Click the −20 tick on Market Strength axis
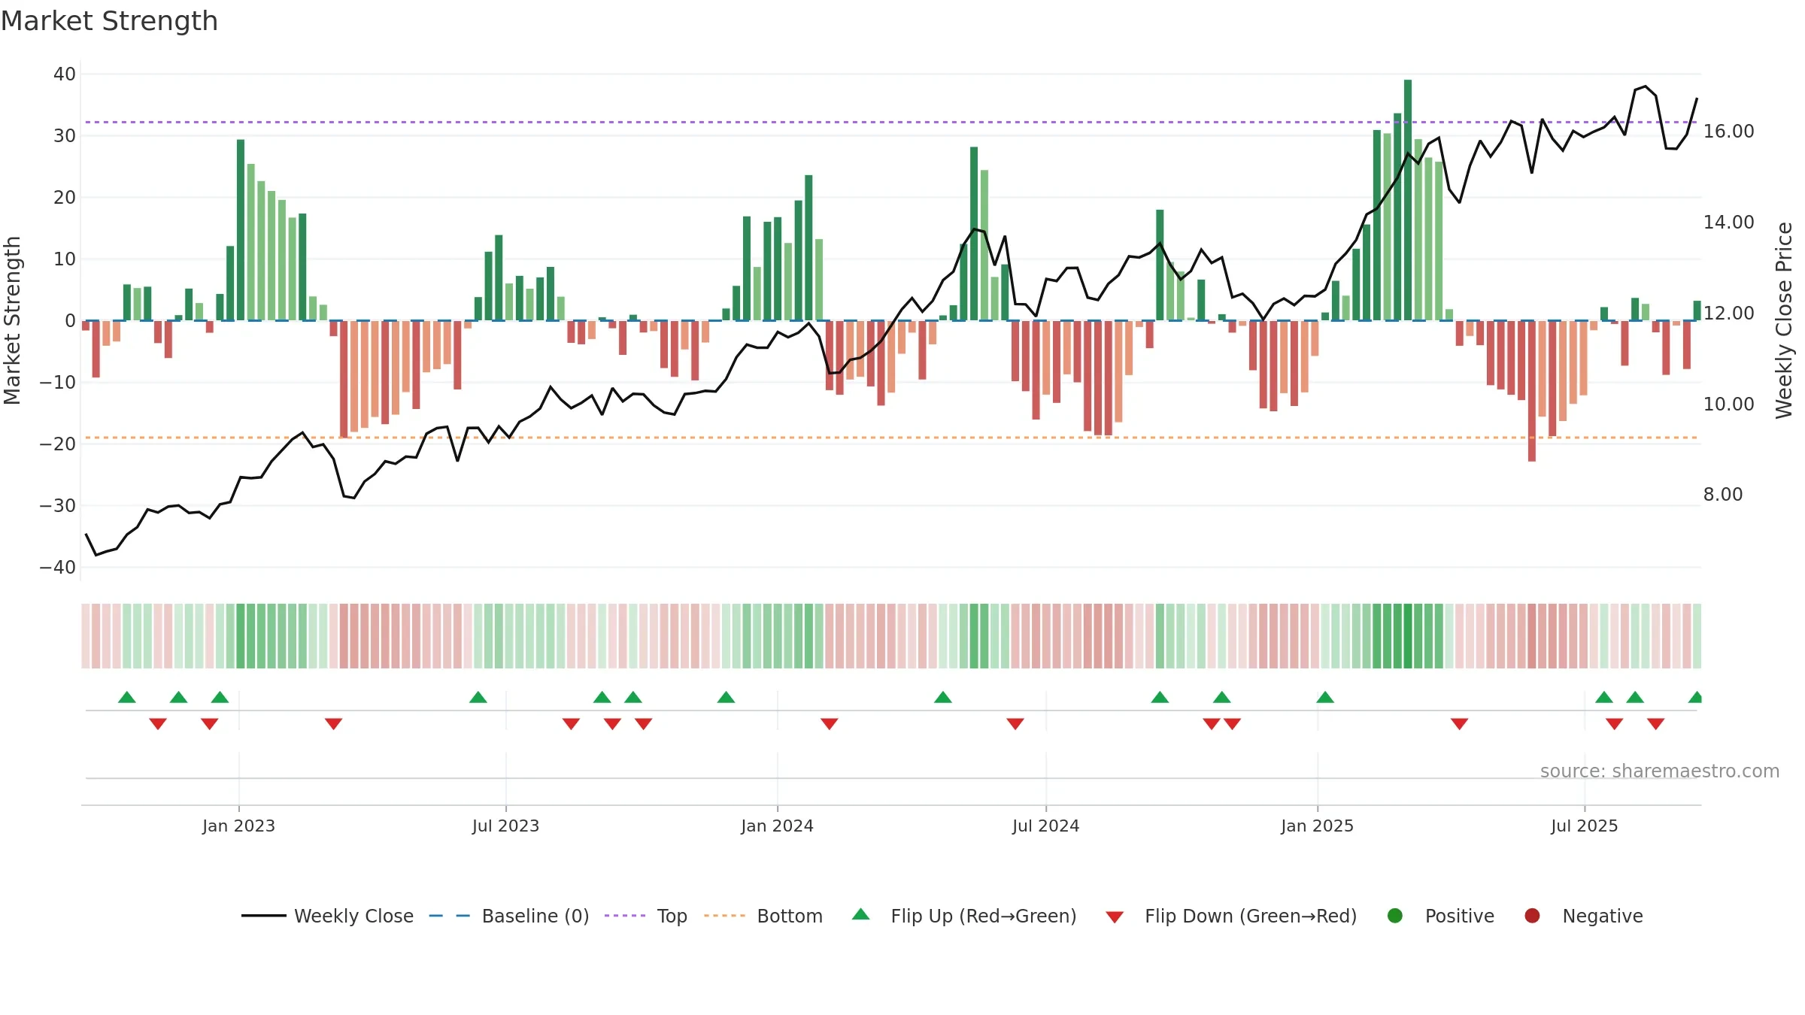This screenshot has width=1805, height=1015. 58,444
